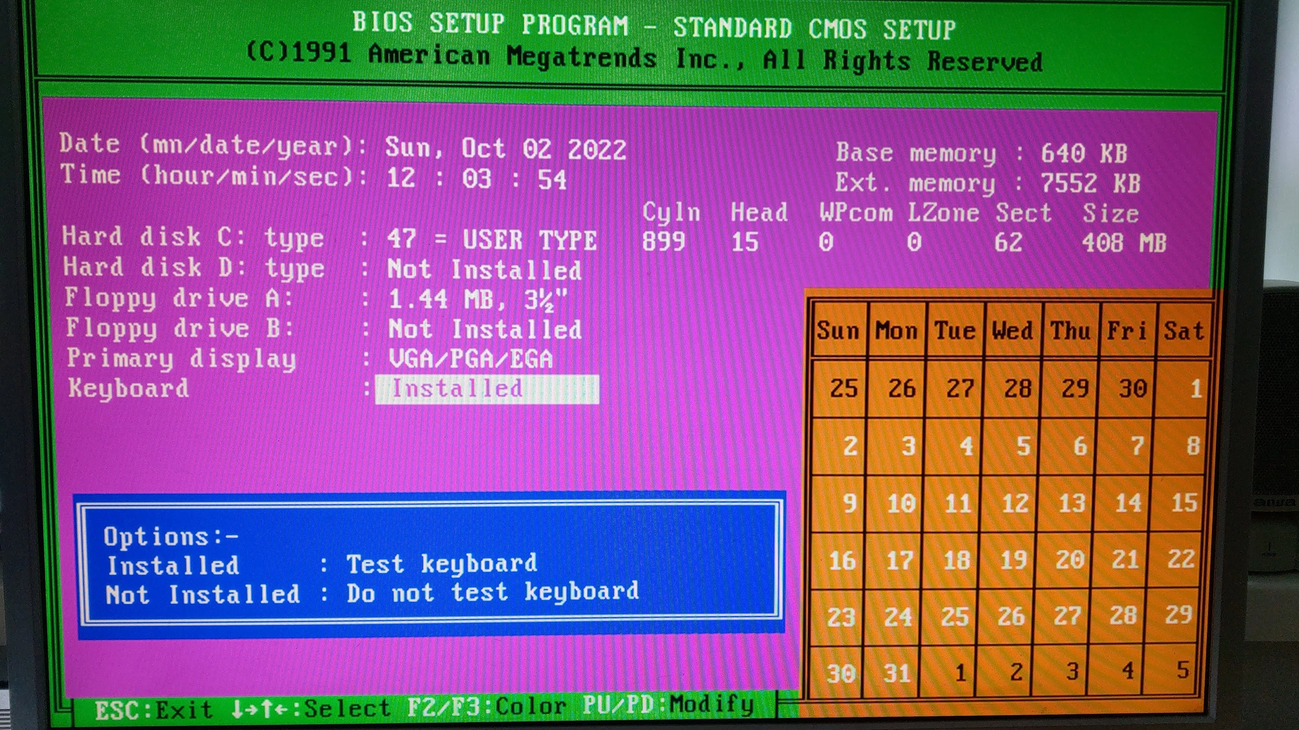
Task: Click 'F2/F3:Color' hint in bottom bar
Action: 487,707
